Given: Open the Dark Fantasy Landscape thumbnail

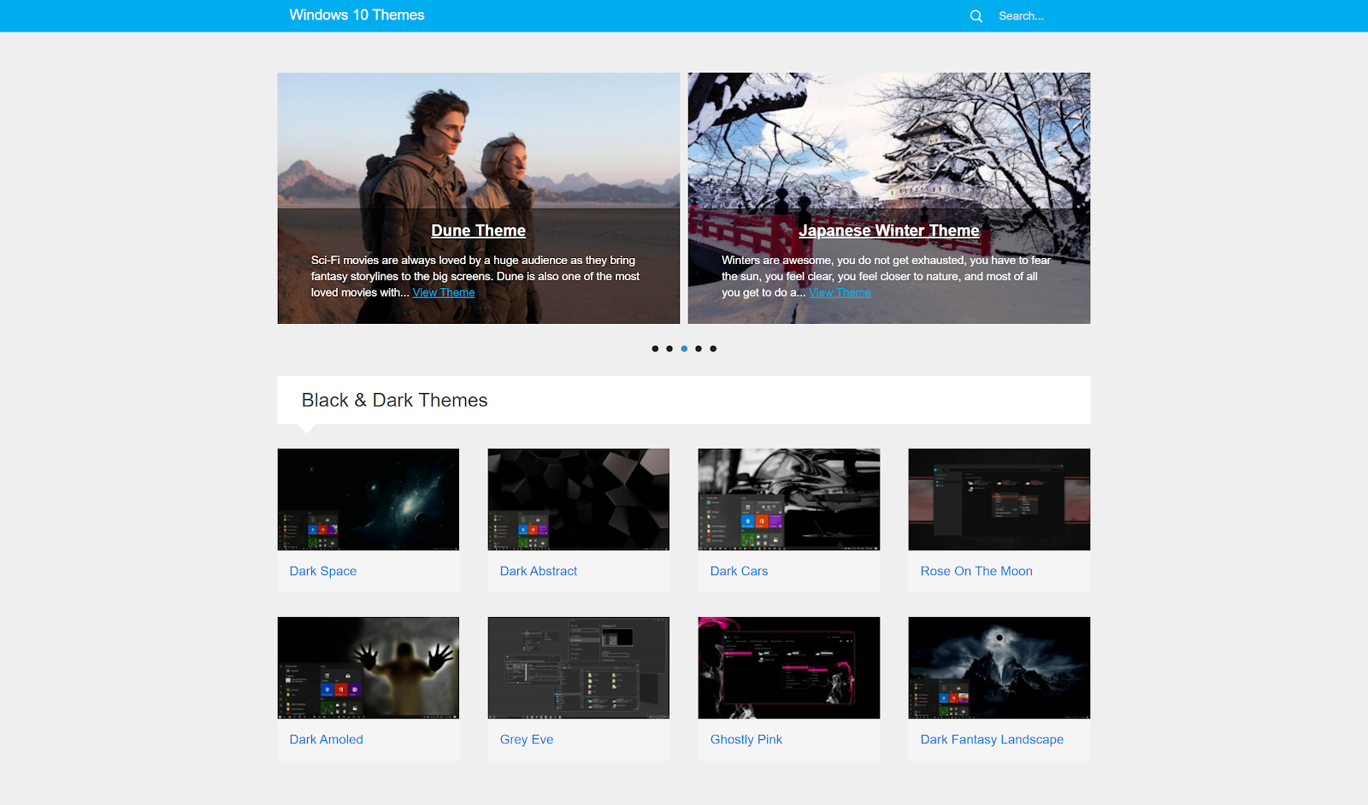Looking at the screenshot, I should [x=999, y=667].
